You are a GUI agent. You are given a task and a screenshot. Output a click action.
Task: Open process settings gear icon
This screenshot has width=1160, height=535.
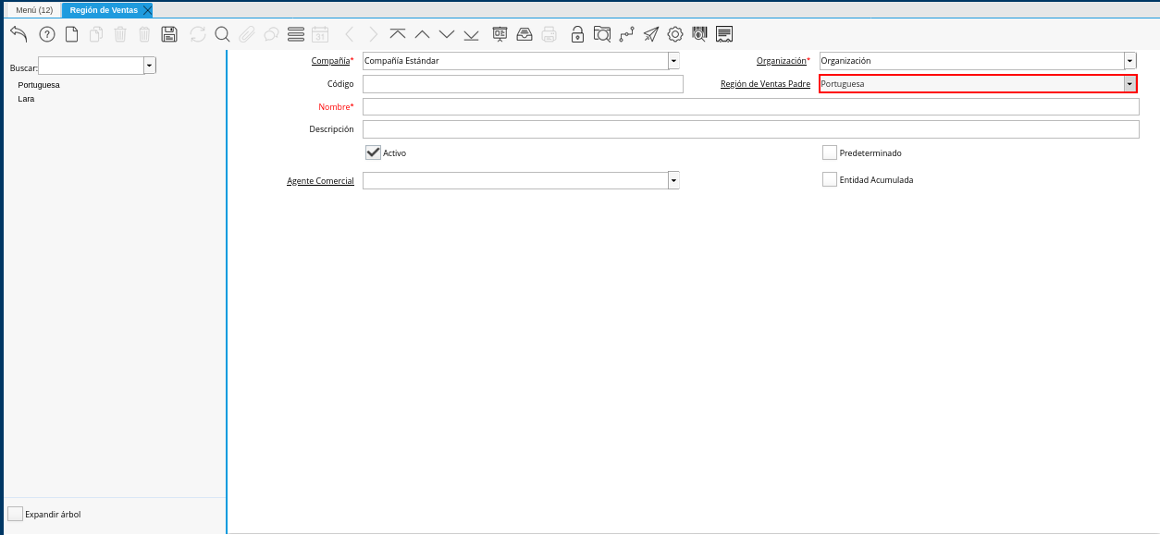click(x=675, y=34)
